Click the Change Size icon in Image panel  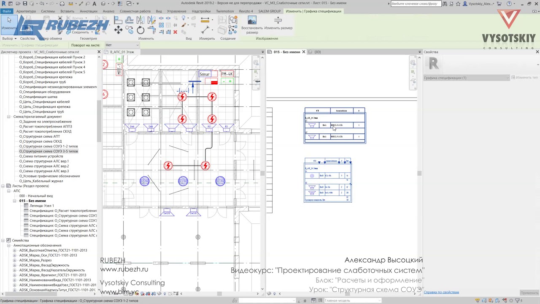point(278,20)
